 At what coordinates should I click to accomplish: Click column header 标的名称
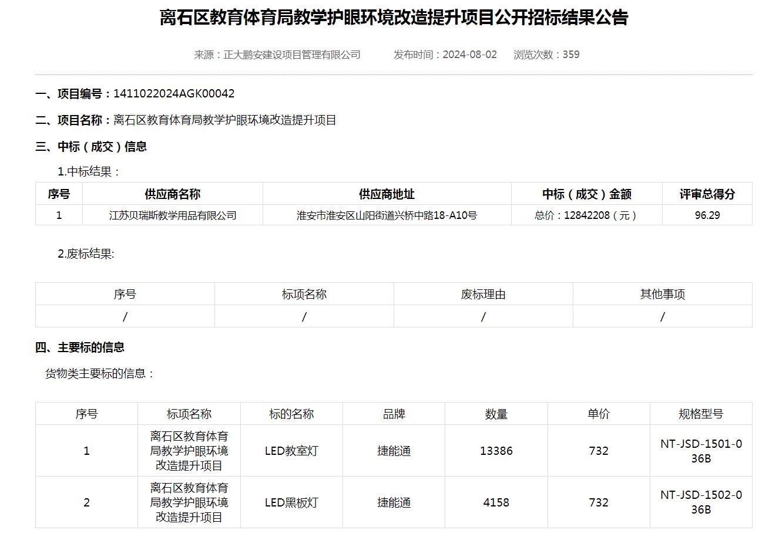click(x=291, y=414)
